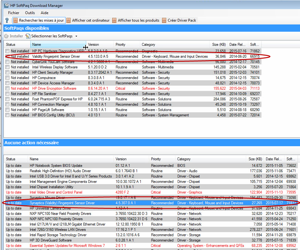Enable the HP BIOS Config Utility checkbox

point(8,115)
